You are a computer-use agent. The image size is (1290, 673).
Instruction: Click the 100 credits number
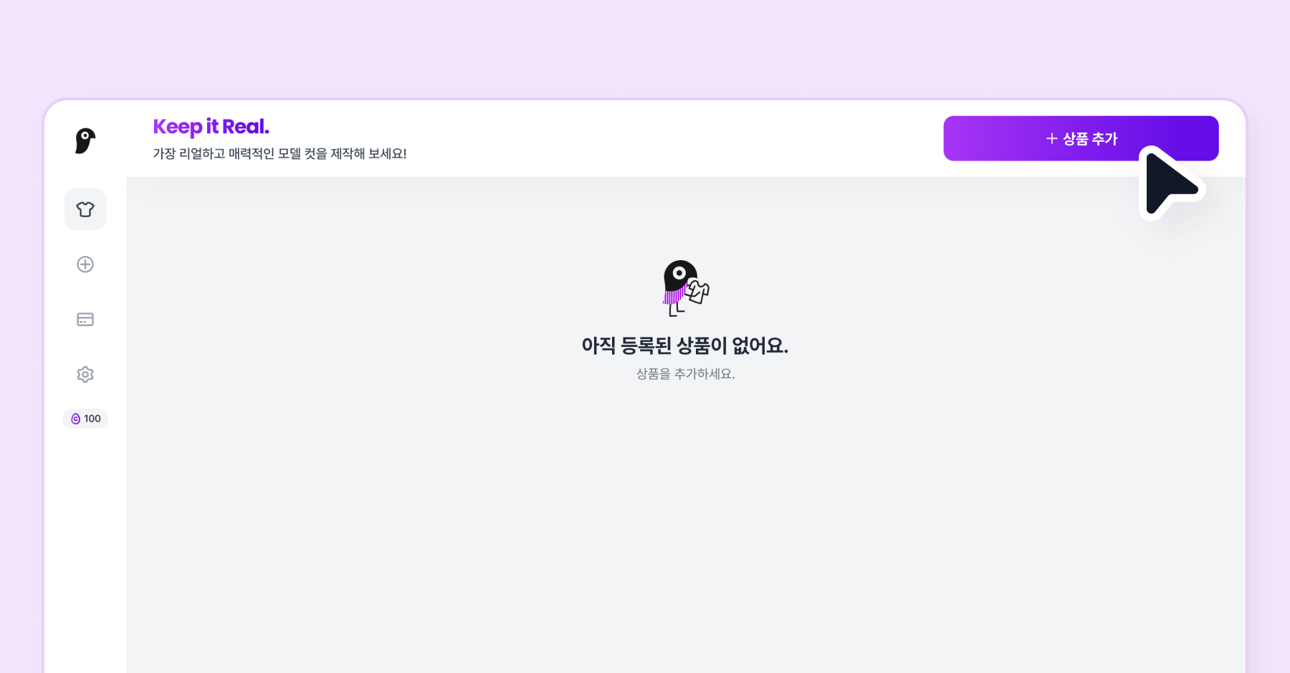coord(92,419)
